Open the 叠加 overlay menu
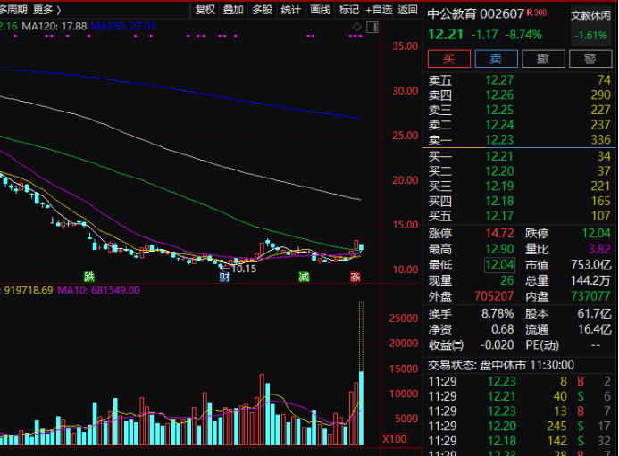 click(233, 10)
